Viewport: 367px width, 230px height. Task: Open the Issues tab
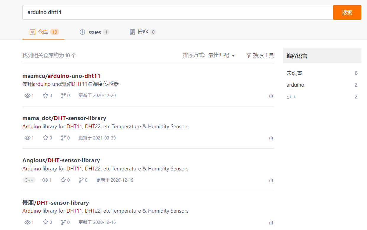[x=94, y=32]
